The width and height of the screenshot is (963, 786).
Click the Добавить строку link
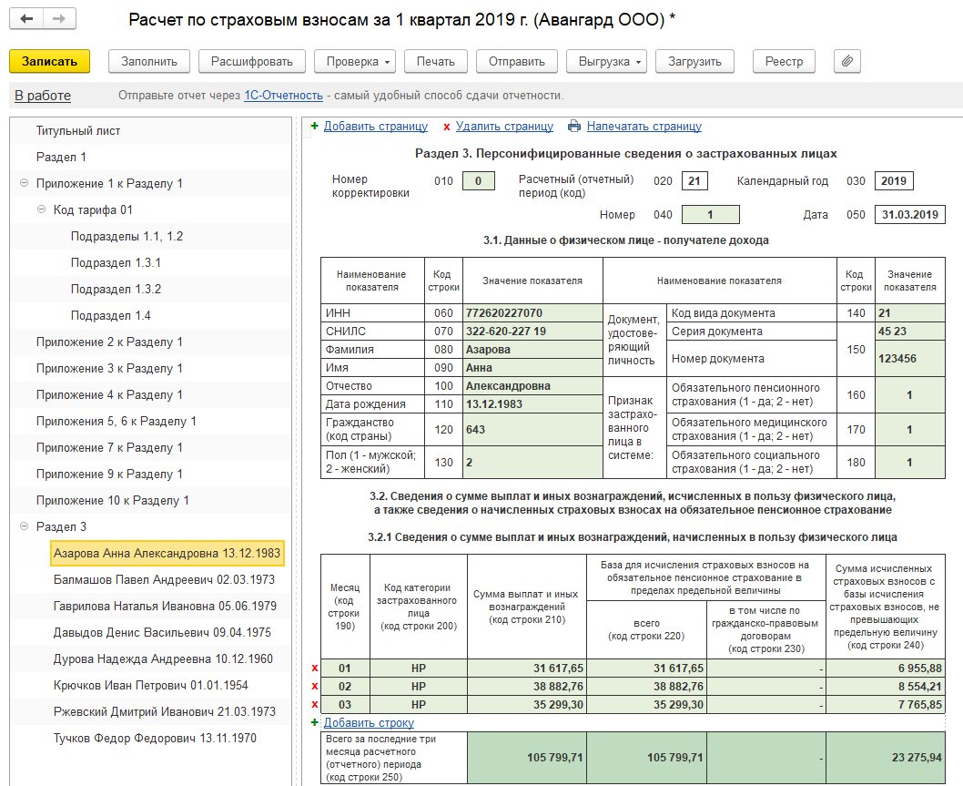(x=369, y=723)
